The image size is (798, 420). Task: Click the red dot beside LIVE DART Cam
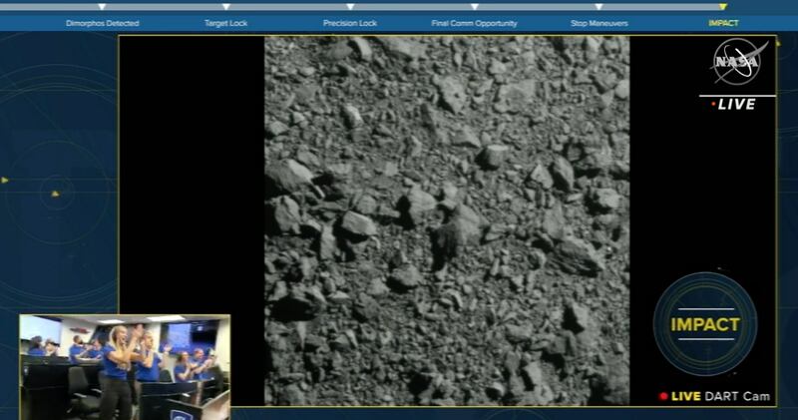(x=663, y=396)
